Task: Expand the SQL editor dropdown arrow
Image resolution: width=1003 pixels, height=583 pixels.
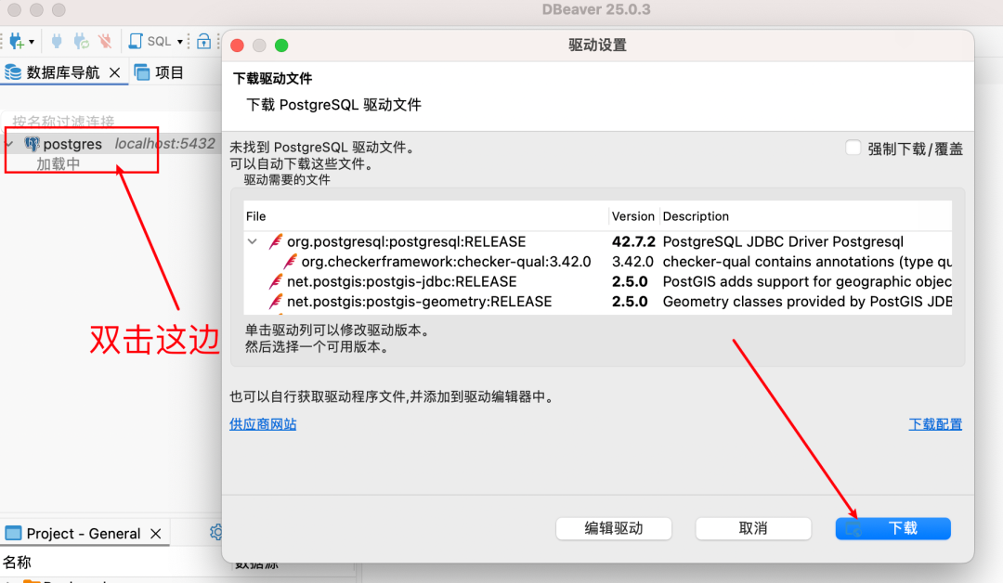Action: [x=180, y=42]
